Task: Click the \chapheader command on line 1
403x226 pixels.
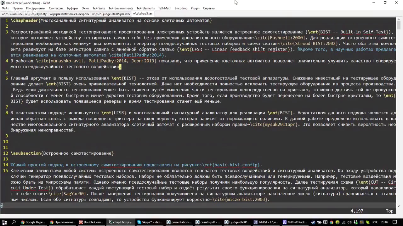Action: click(x=25, y=20)
